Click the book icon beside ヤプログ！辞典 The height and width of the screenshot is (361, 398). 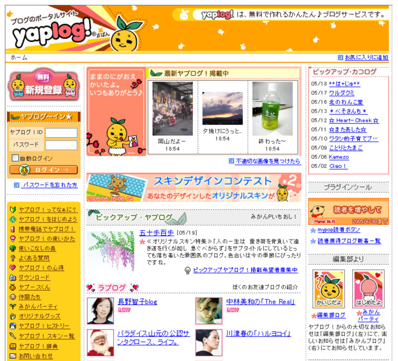click(x=13, y=346)
